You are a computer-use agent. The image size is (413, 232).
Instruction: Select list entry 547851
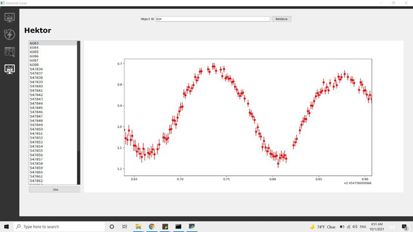[x=53, y=134]
